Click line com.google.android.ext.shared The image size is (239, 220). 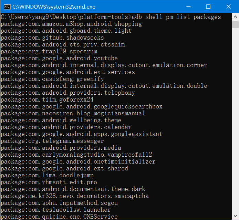[x=64, y=168]
